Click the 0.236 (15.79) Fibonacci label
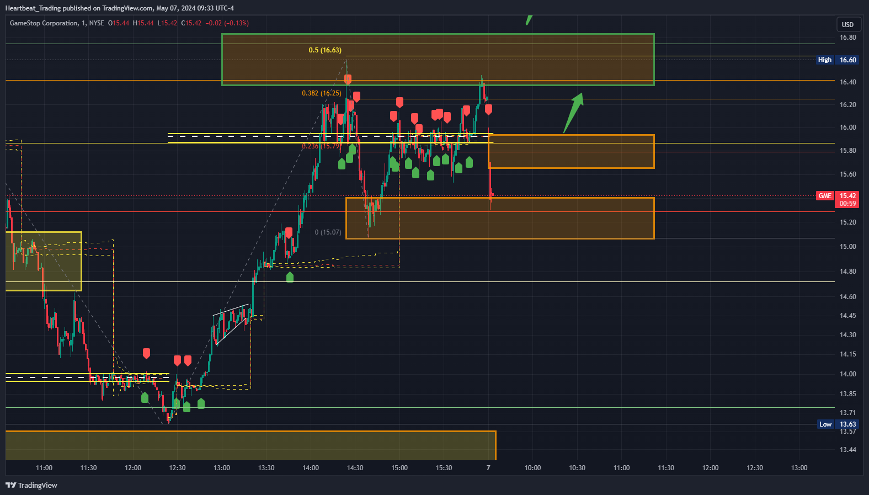 coord(322,146)
